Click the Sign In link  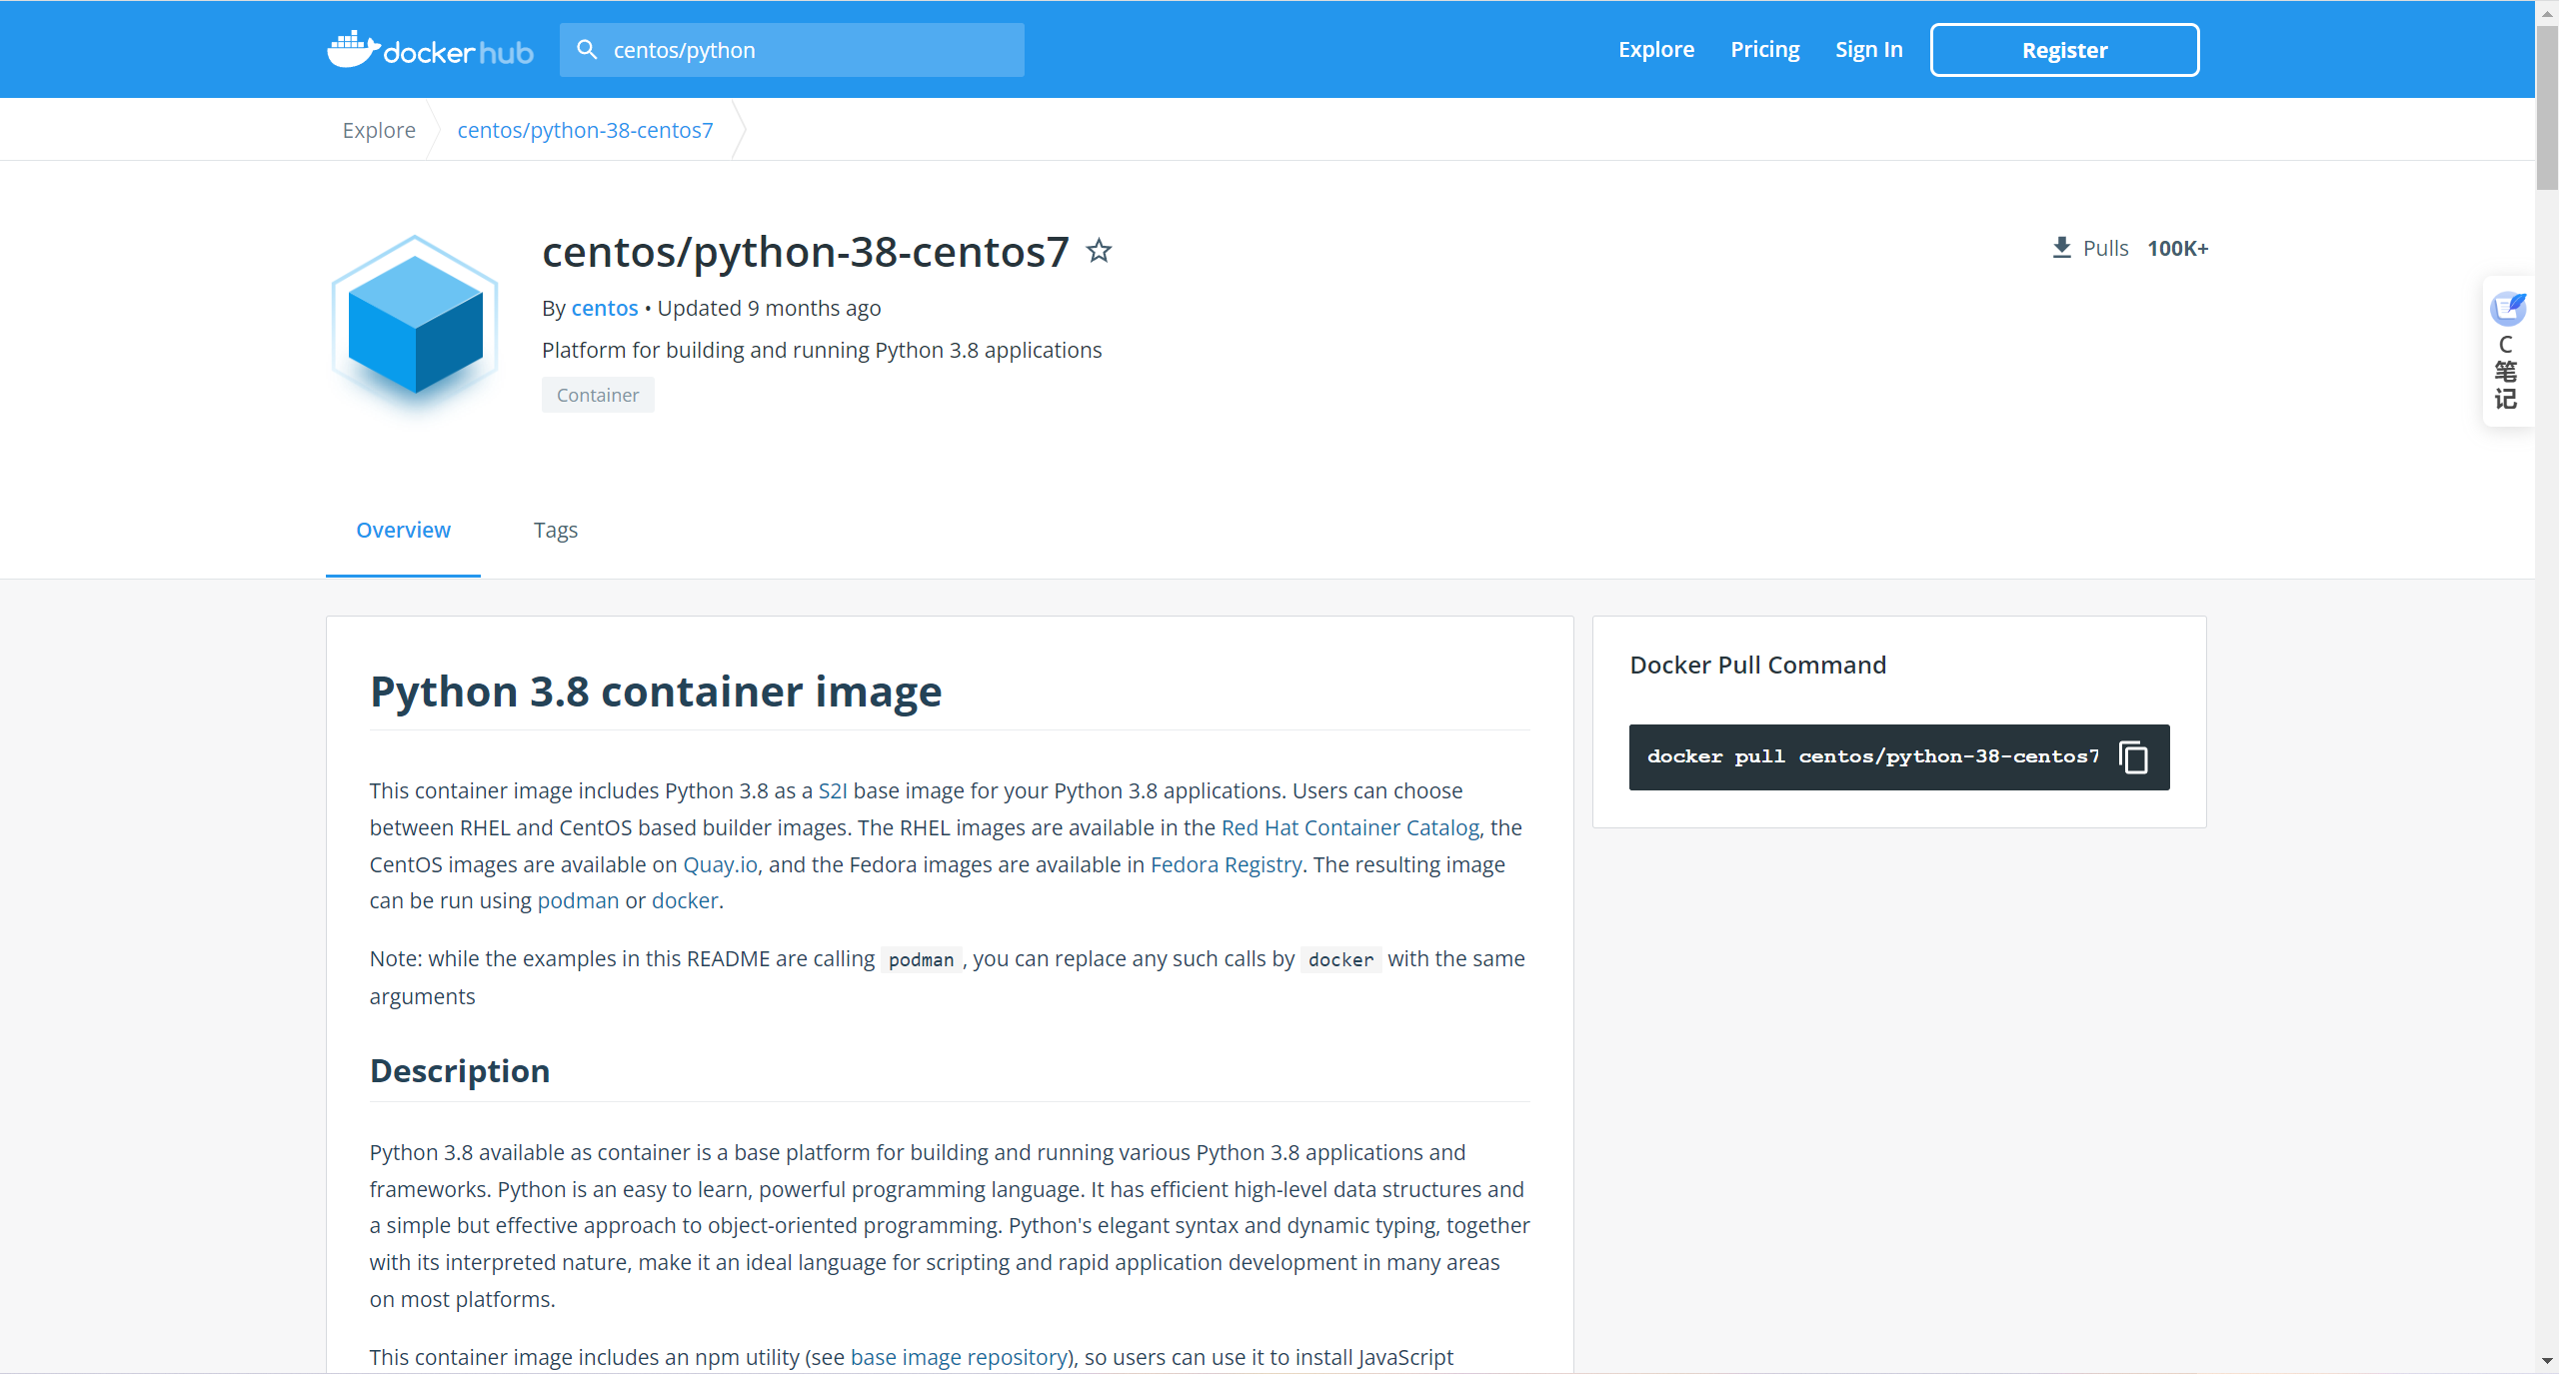pos(1868,50)
